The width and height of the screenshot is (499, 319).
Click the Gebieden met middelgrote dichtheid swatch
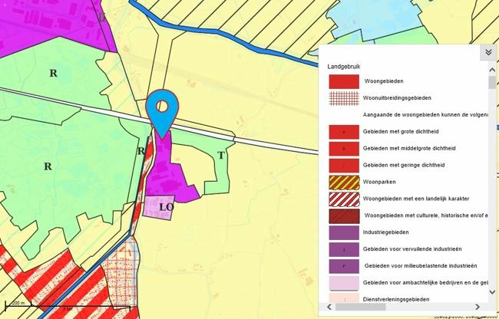[x=344, y=149]
